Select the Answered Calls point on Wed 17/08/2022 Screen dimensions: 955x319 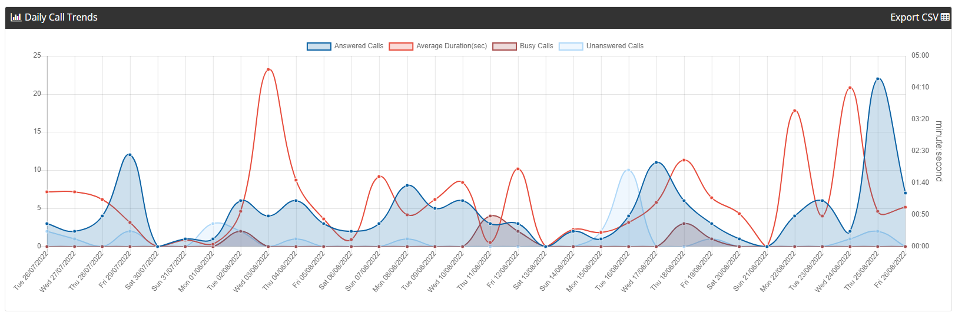click(x=656, y=162)
